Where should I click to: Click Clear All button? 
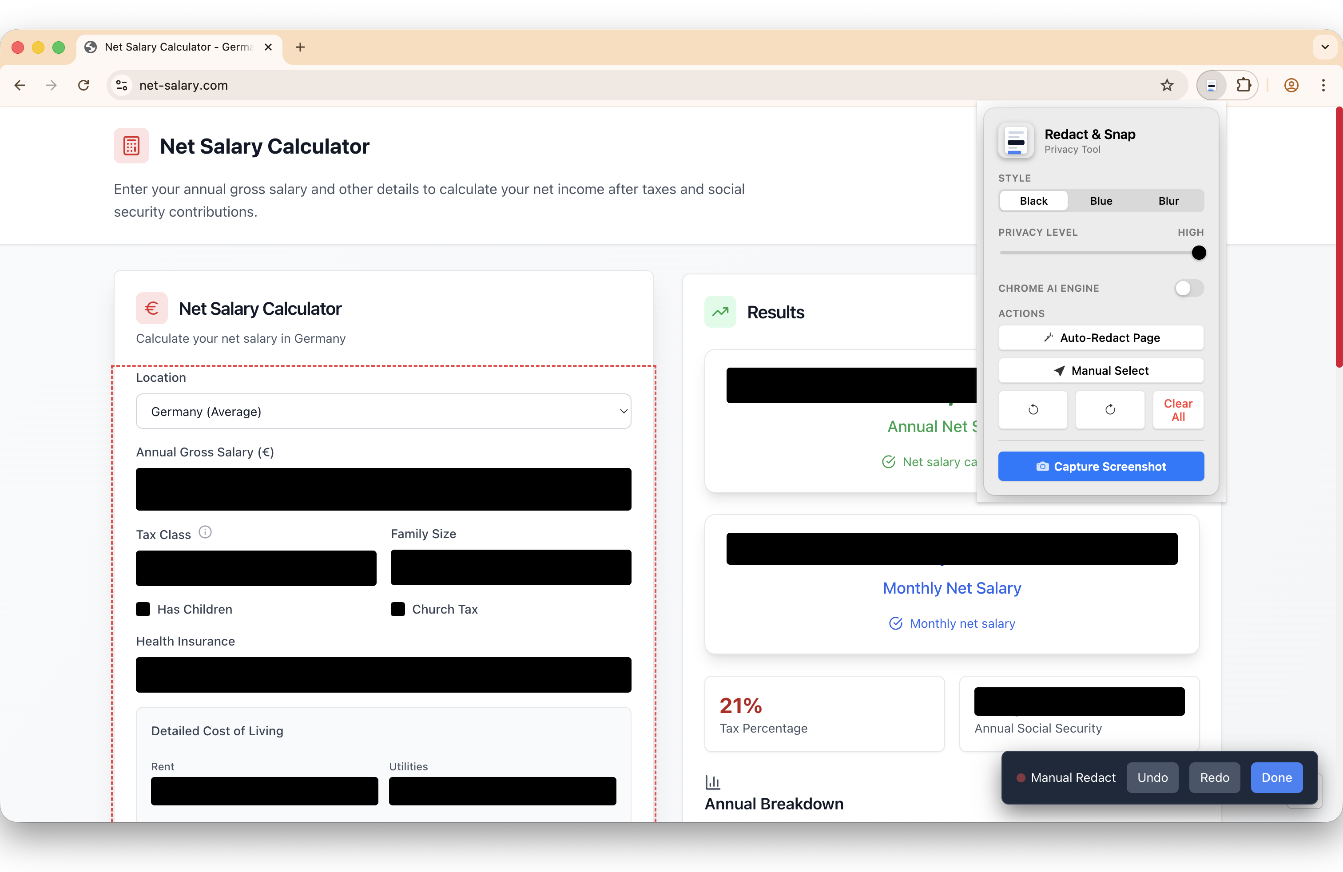point(1178,409)
